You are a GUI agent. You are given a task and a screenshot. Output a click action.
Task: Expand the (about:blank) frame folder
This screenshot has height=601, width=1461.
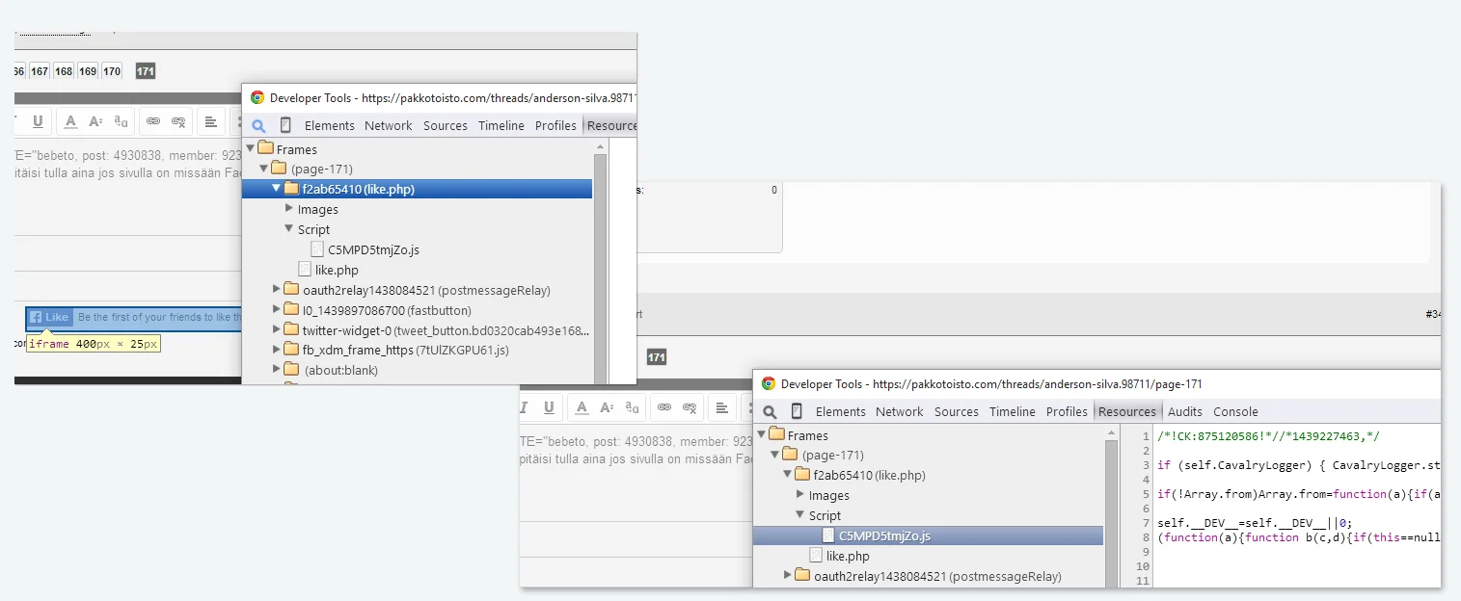[x=277, y=370]
